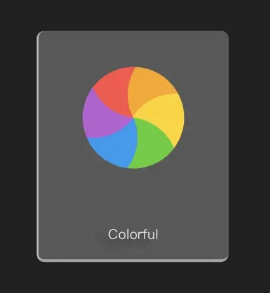Click the light bottom border of the card
This screenshot has width=270, height=293.
pos(132,261)
